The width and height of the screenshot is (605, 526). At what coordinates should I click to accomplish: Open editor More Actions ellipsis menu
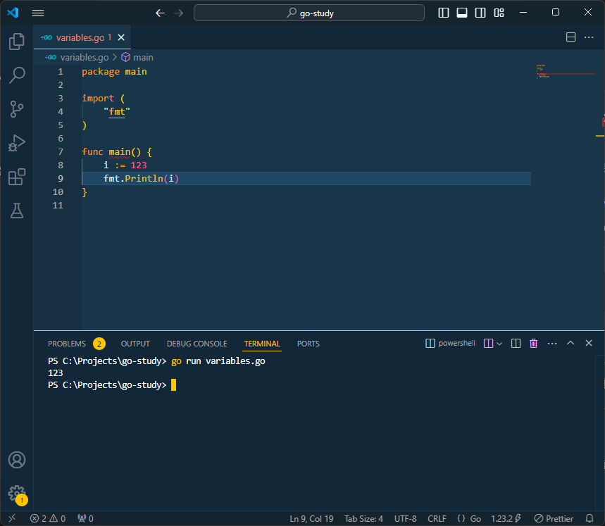(x=589, y=37)
